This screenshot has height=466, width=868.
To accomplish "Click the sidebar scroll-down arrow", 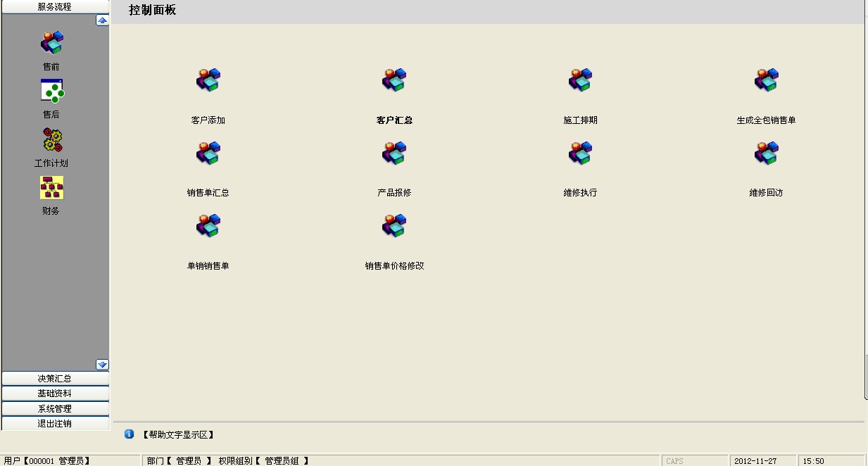I will tap(102, 365).
